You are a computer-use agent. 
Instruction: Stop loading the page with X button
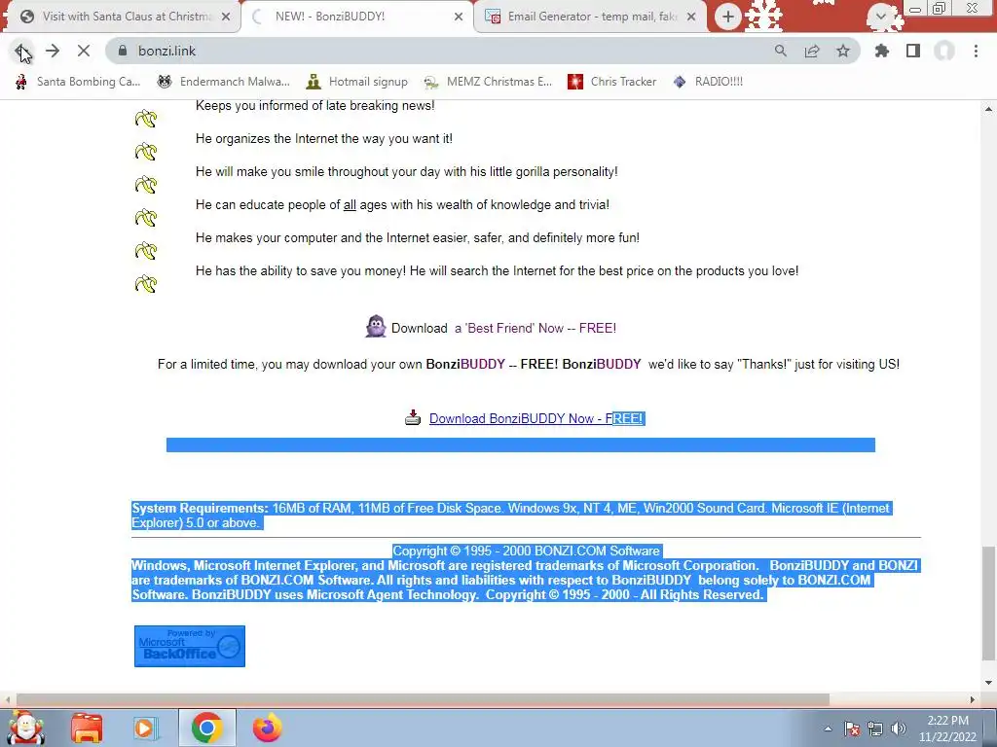click(84, 51)
